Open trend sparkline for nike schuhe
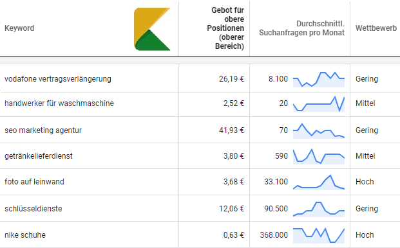The height and width of the screenshot is (248, 400). click(x=319, y=235)
